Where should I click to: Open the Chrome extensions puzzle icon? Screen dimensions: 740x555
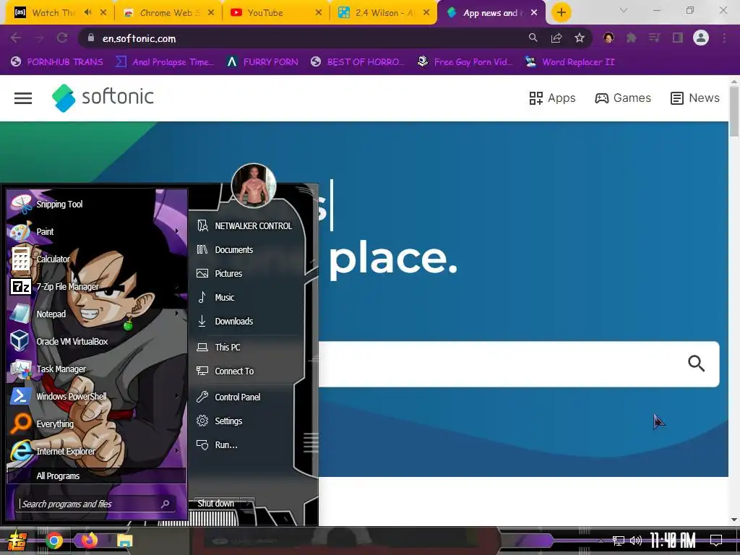[x=632, y=38]
